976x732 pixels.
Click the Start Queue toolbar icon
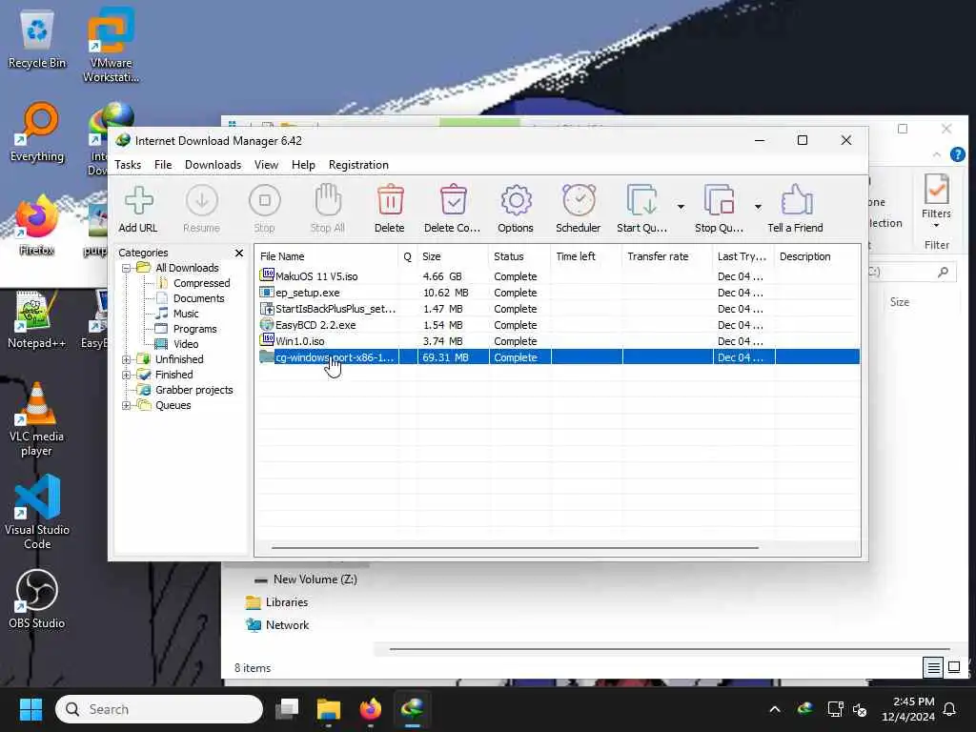point(641,201)
